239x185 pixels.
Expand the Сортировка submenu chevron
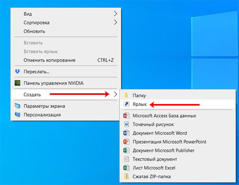[x=116, y=22]
